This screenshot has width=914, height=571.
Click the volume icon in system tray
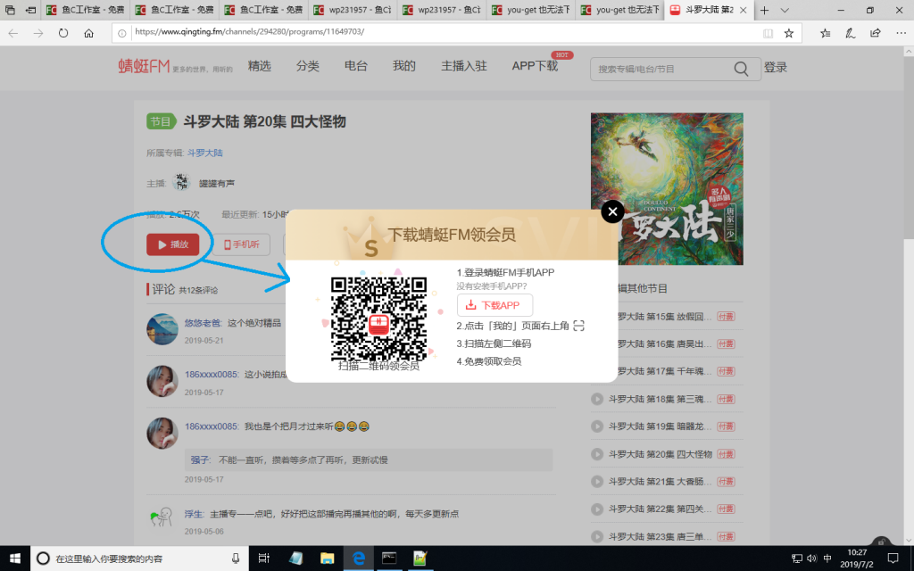coord(811,559)
